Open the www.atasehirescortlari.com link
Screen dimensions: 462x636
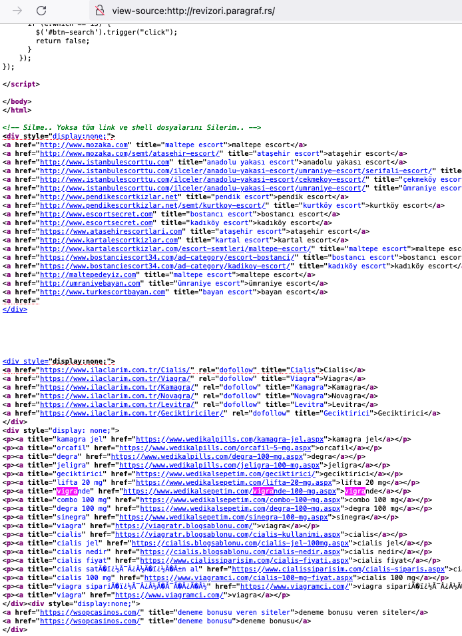111,231
